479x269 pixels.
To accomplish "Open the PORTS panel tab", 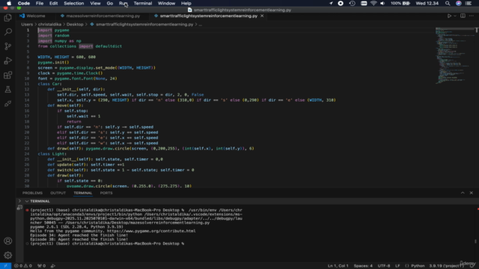I will pyautogui.click(x=106, y=193).
